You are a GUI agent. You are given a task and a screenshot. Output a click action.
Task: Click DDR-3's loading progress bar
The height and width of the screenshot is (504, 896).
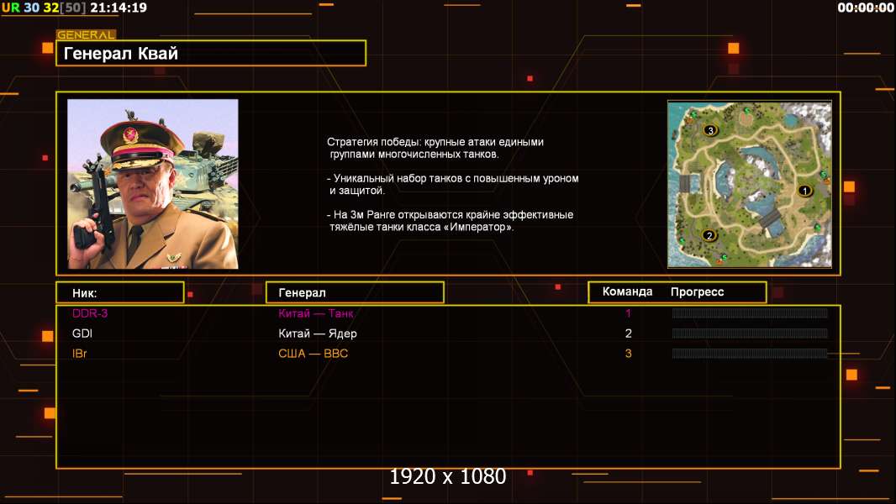click(749, 313)
